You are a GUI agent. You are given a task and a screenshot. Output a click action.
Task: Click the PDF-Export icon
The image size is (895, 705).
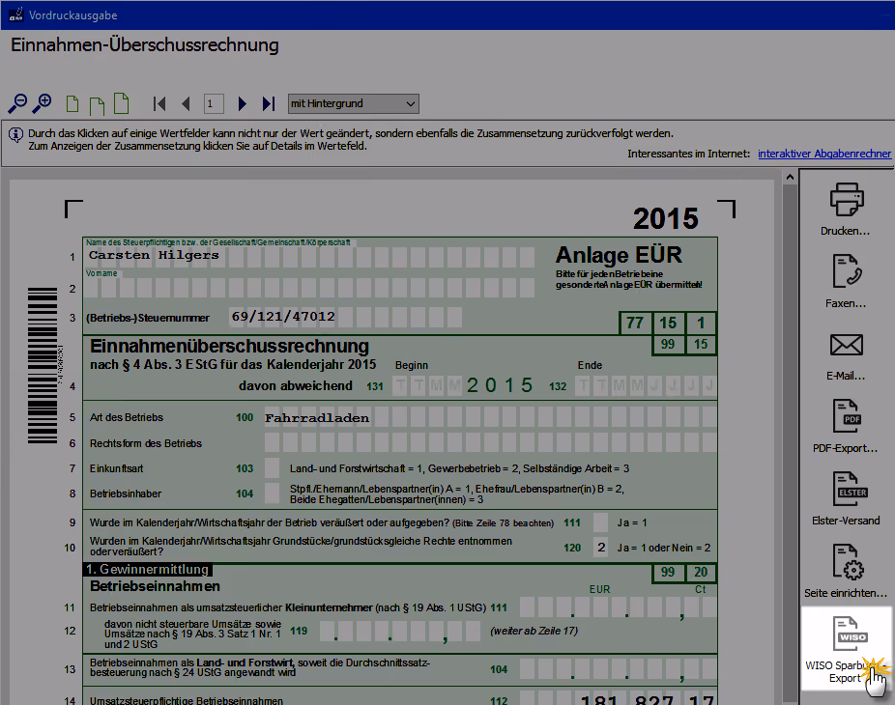847,416
